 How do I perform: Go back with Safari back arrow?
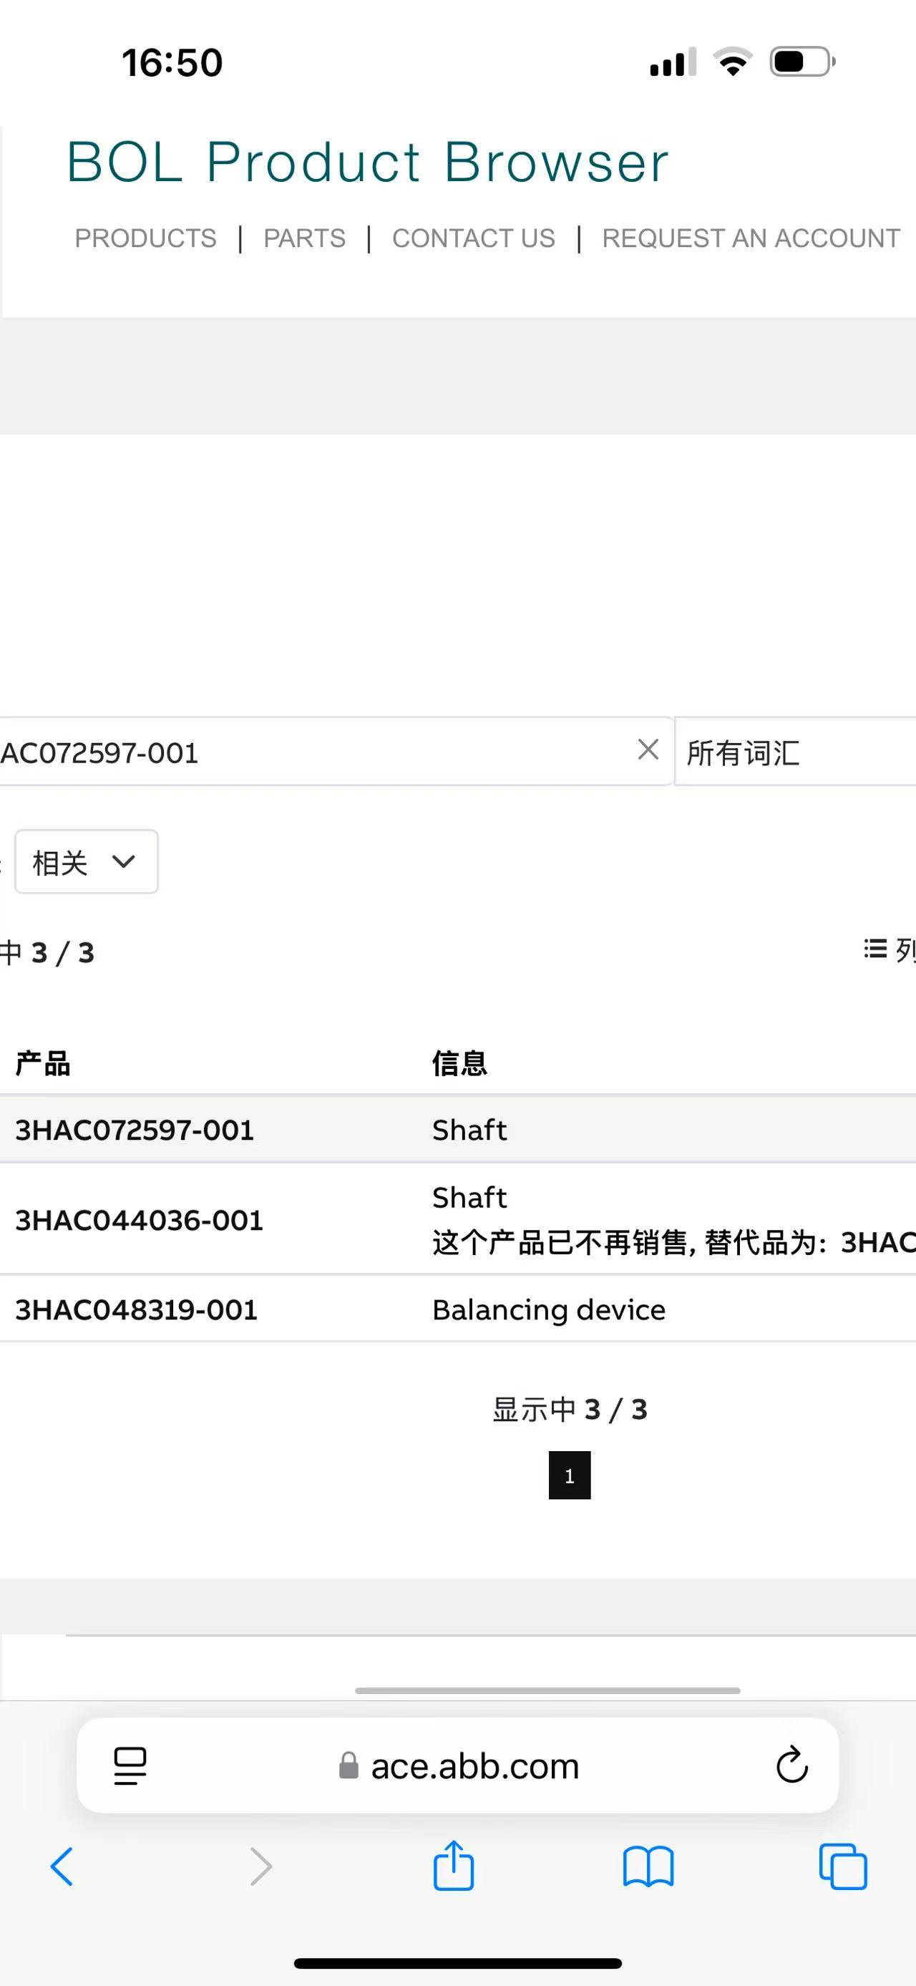[x=62, y=1866]
